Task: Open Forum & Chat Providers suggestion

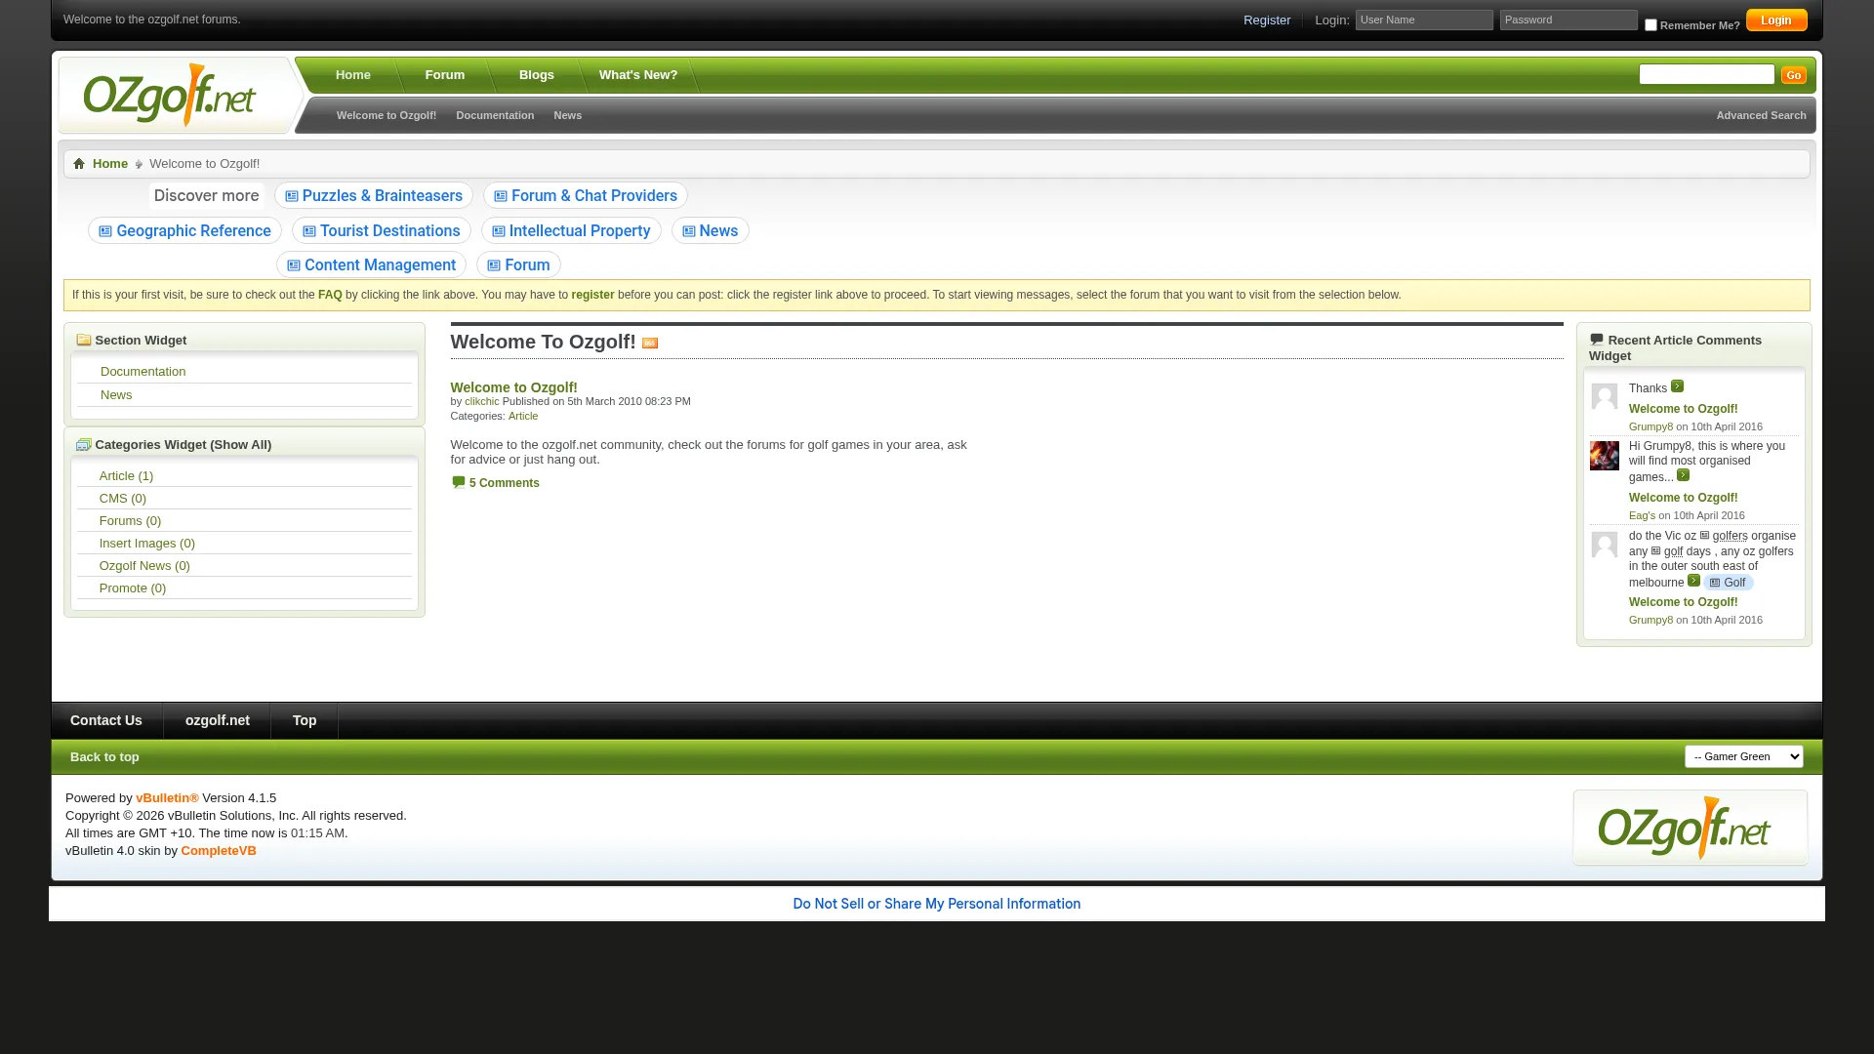Action: pos(586,196)
